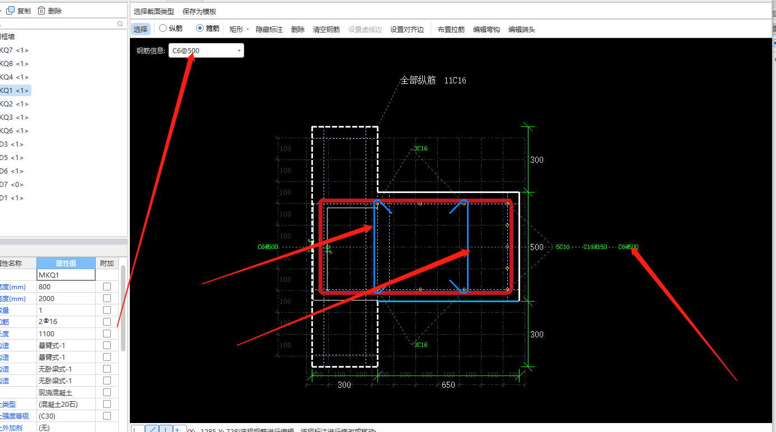The height and width of the screenshot is (432, 776).
Task: Click the property value cell 2000
Action: click(66, 298)
